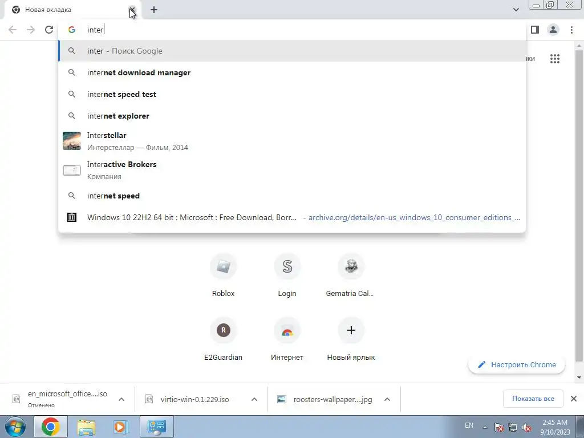Click the network tray icon
Image resolution: width=584 pixels, height=438 pixels.
tap(513, 427)
